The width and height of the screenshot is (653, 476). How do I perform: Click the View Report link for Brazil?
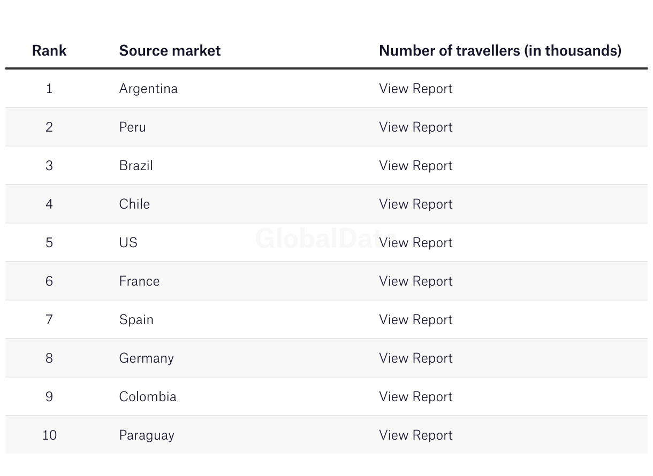[415, 165]
